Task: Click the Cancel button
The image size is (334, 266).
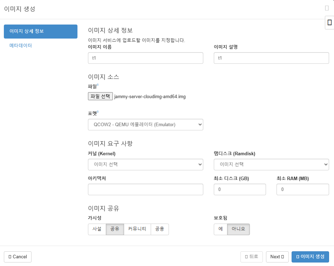Action: point(18,257)
